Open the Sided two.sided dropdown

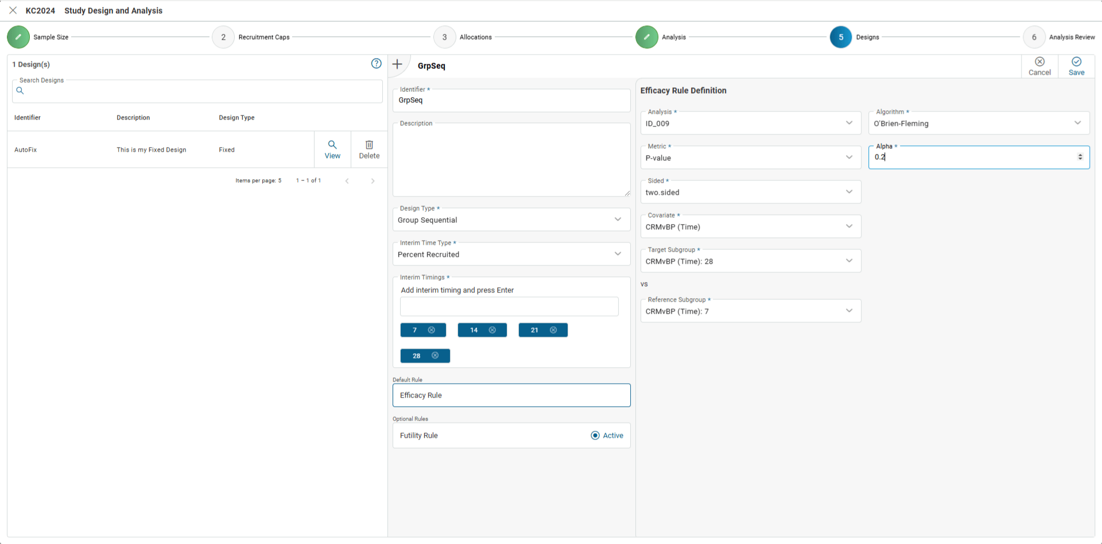tap(751, 192)
